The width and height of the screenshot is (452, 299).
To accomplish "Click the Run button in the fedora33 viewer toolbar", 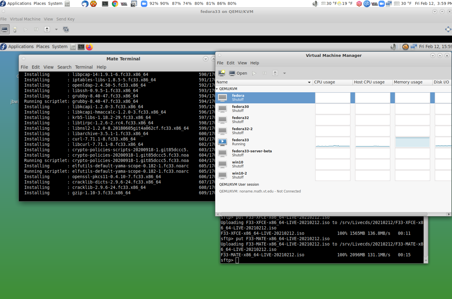I will [26, 29].
